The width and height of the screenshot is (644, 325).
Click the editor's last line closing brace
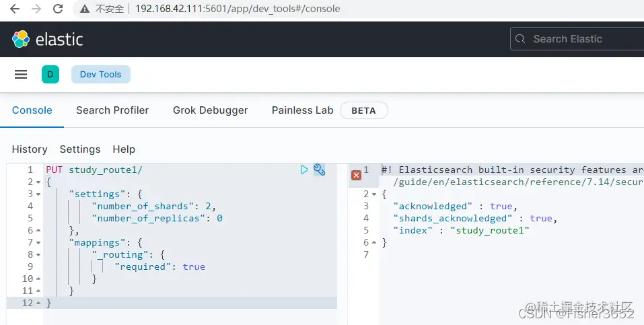[49, 303]
